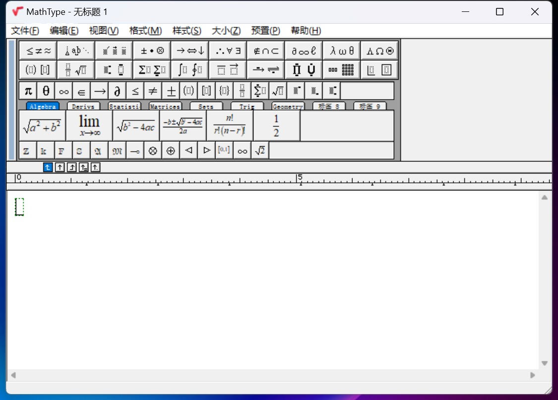Insert the one-half fraction expression
This screenshot has height=400, width=558.
coord(276,126)
